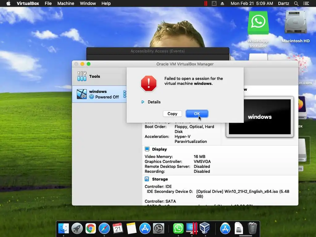Open the Trash in the Dock
Viewport: 316px width, 237px height.
click(x=252, y=228)
